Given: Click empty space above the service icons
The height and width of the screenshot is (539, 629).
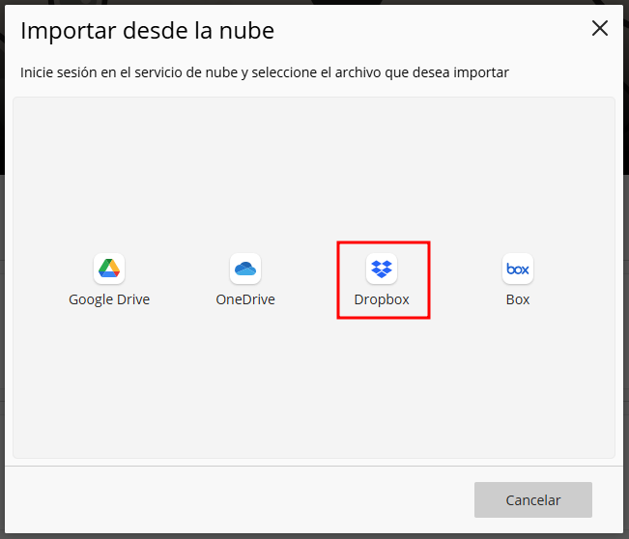Looking at the screenshot, I should pos(314,164).
